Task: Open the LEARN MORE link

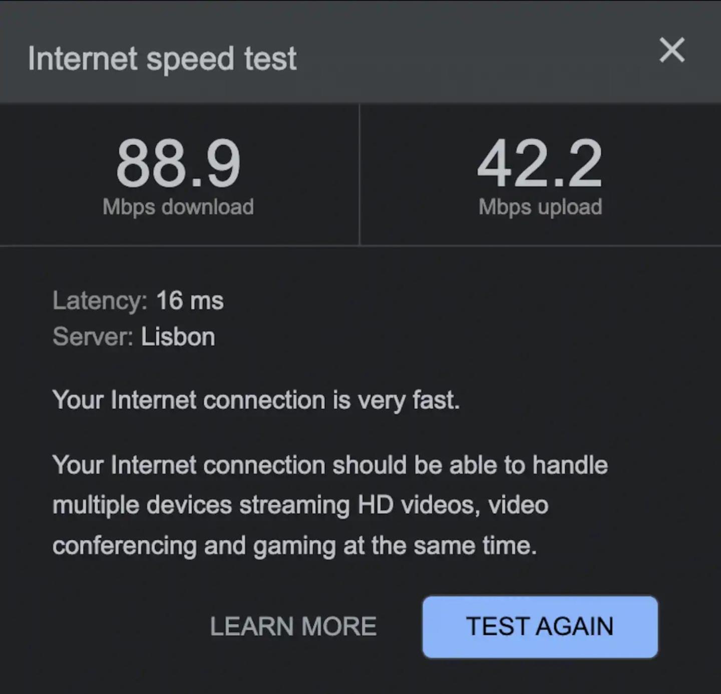Action: click(293, 626)
